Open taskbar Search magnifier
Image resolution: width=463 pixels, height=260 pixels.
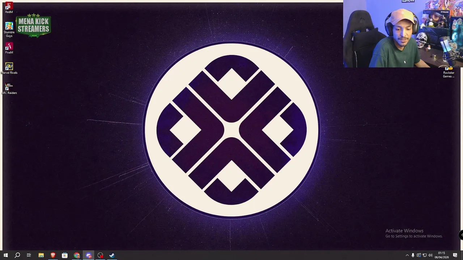[x=17, y=255]
